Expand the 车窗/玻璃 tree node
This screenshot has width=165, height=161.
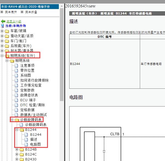(2, 31)
